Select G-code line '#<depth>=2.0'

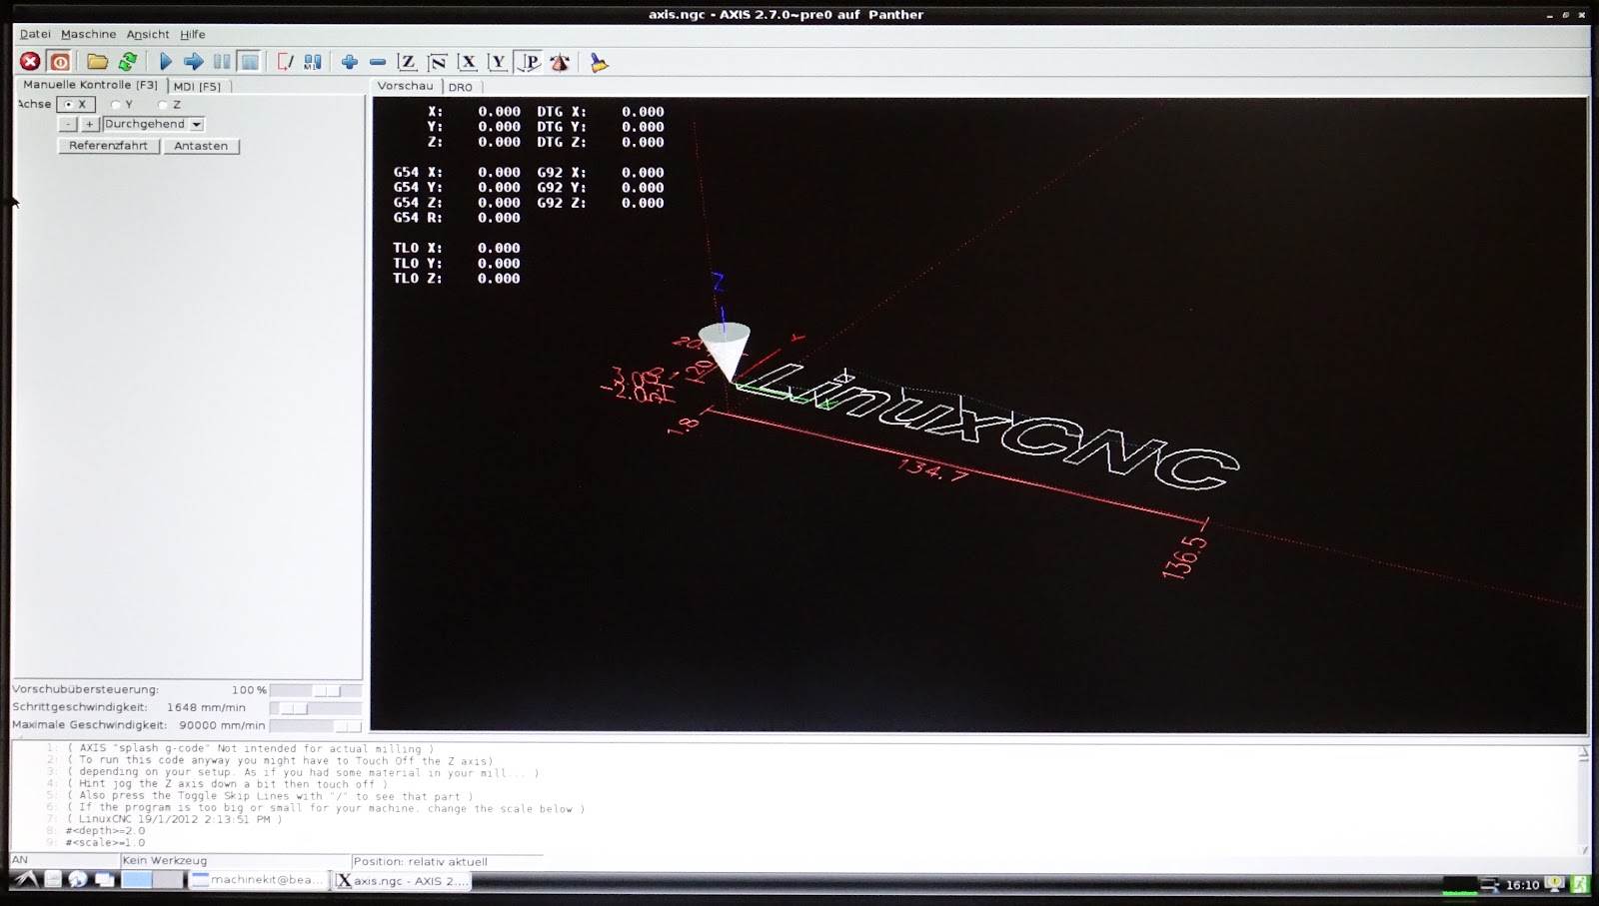coord(105,830)
